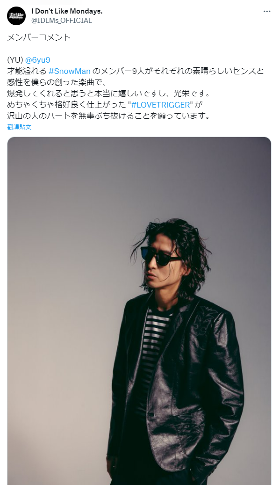Click the sentence starting with 爆発してくれる
Image resolution: width=279 pixels, height=485 pixels.
click(x=108, y=93)
